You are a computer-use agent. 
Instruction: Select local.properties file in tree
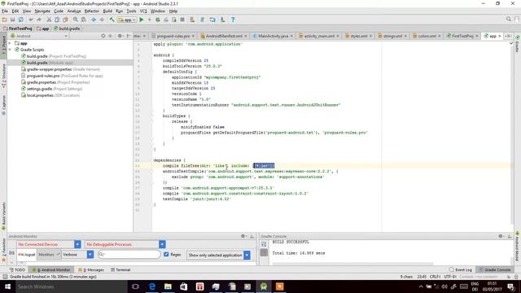coord(50,95)
